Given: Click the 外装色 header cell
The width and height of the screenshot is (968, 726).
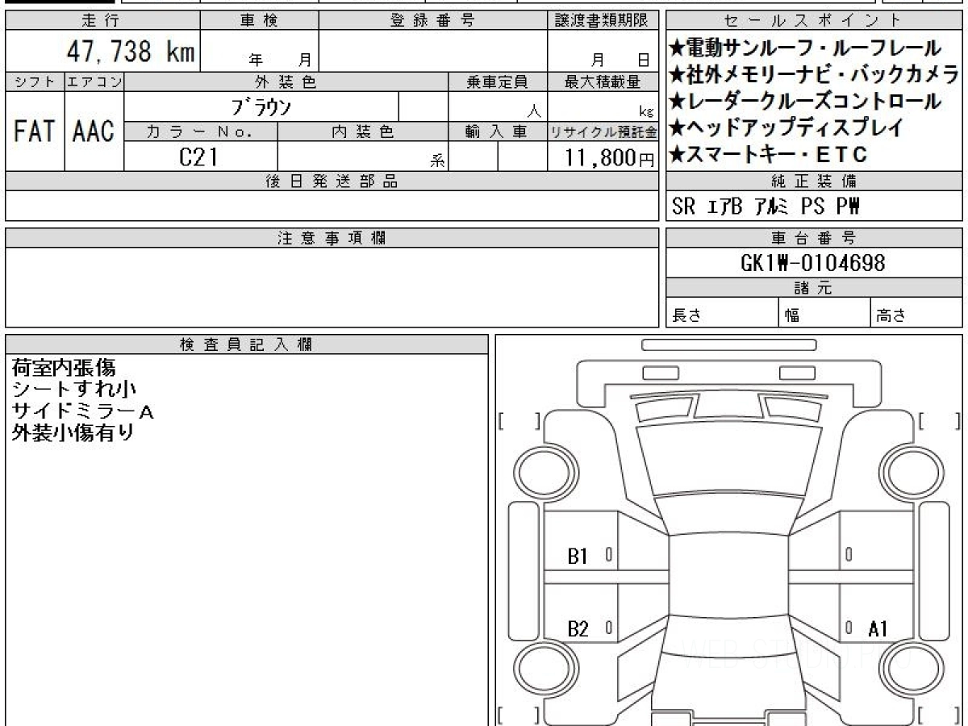Looking at the screenshot, I should pos(286,81).
